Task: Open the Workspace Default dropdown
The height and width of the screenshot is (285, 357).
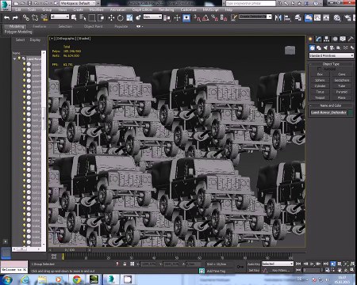Action: [x=80, y=3]
